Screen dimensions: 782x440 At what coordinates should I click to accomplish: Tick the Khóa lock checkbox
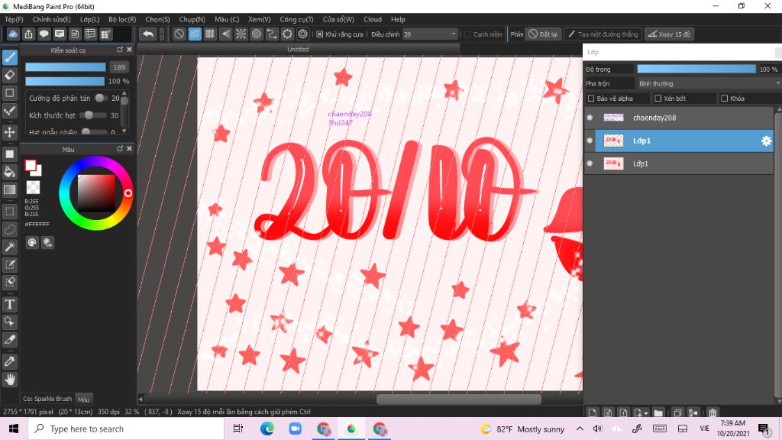[x=724, y=99]
